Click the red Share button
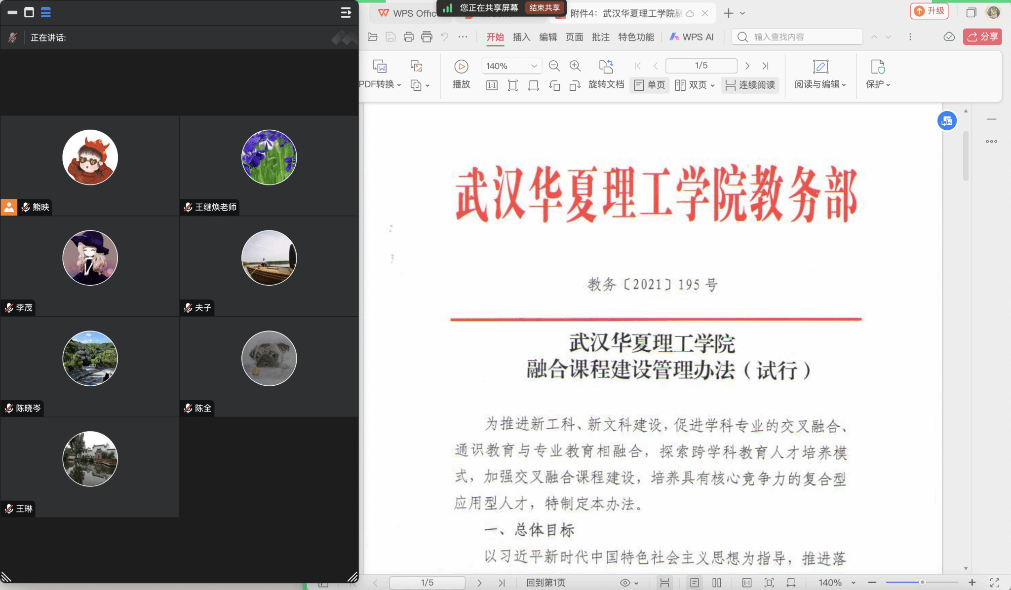The image size is (1011, 590). (x=982, y=37)
